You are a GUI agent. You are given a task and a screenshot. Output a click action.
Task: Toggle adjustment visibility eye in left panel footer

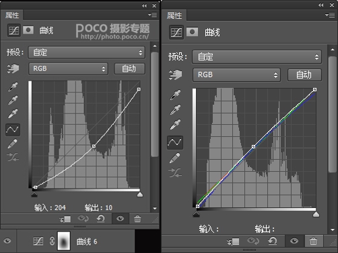120,218
